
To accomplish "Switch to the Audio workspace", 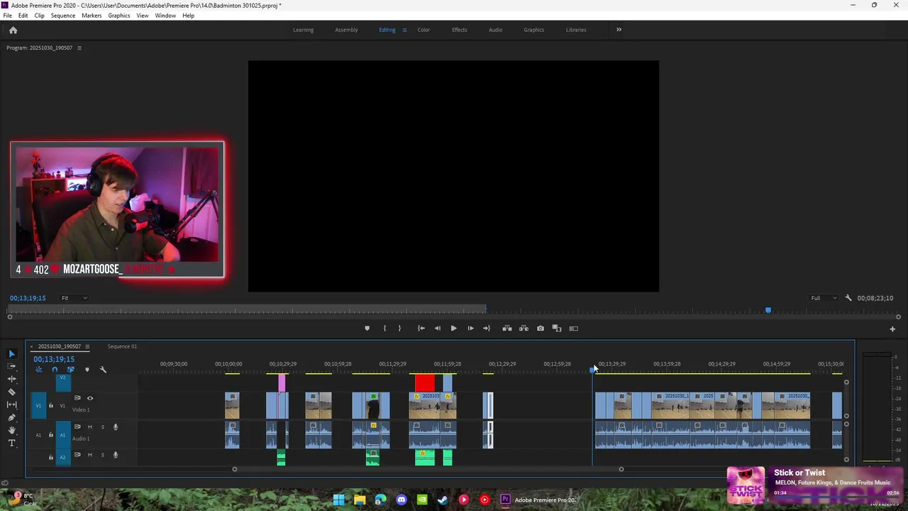I will click(x=495, y=30).
